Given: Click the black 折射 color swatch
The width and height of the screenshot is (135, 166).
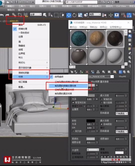Looking at the screenshot, I should pos(91,121).
